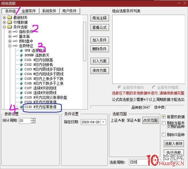Expand the 指标条件 branch

[10, 32]
